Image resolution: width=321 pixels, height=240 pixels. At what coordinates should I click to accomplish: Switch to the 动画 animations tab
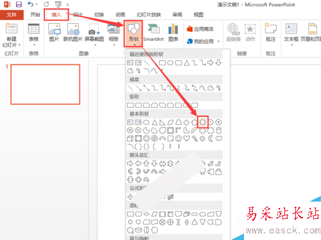(x=120, y=15)
